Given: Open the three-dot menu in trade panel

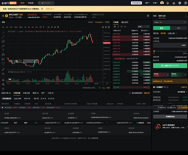Looking at the screenshot, I should pyautogui.click(x=186, y=17).
